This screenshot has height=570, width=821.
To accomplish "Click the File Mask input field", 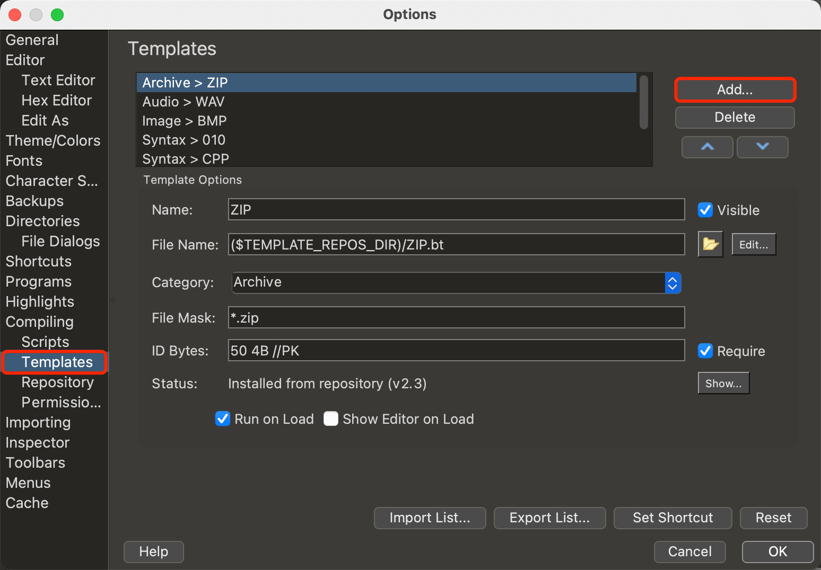I will coord(456,317).
